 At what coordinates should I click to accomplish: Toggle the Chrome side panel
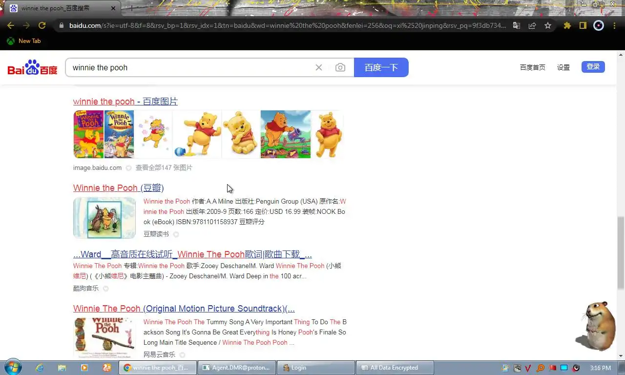click(583, 25)
